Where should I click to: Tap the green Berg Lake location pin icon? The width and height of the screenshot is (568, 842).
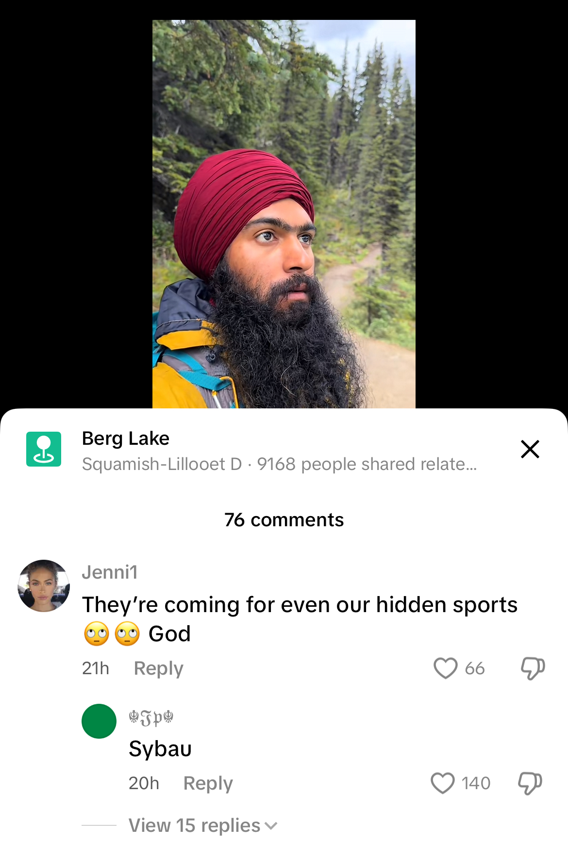pos(44,449)
